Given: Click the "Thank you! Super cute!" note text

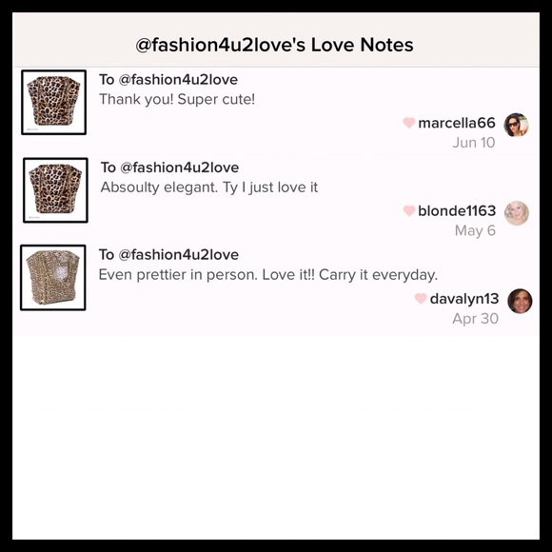Looking at the screenshot, I should (177, 99).
